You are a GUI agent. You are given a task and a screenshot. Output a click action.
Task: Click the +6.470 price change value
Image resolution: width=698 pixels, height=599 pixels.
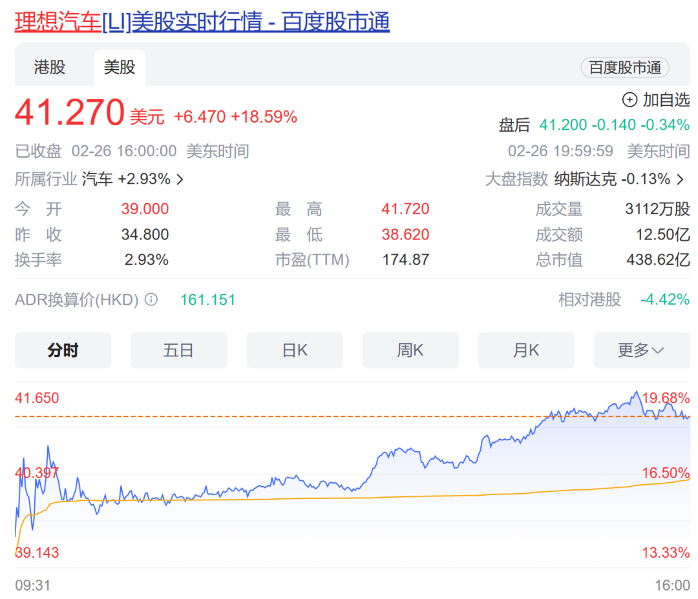point(200,117)
